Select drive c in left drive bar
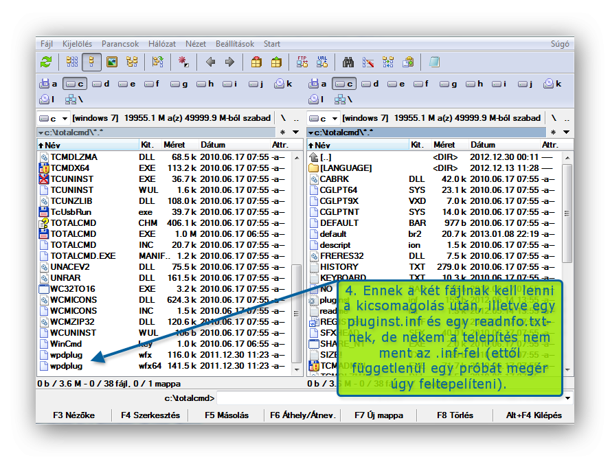 coord(75,84)
